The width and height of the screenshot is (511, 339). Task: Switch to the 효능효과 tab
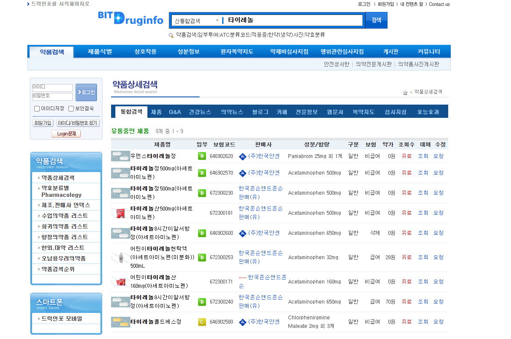pos(428,112)
